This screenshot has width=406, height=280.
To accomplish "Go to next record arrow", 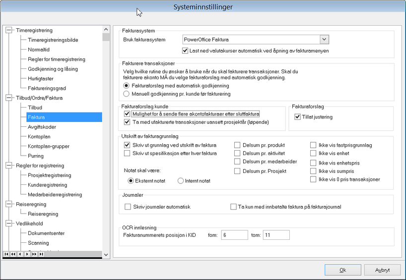I will point(27,254).
